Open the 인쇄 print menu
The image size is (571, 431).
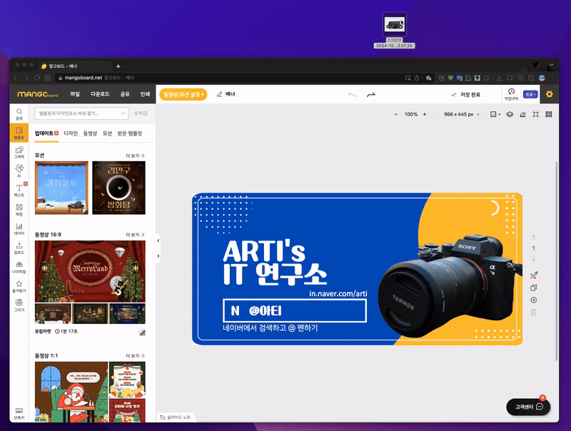pos(145,94)
